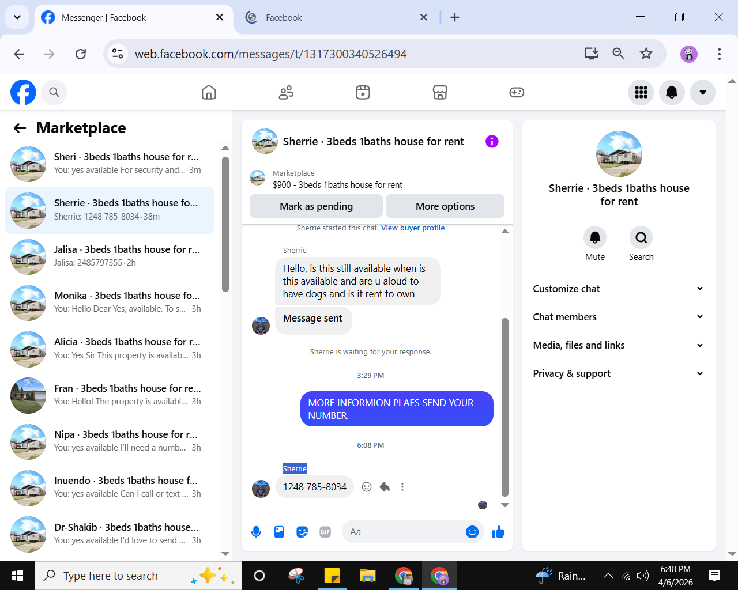Switch to the Facebook browser tab
Screen dimensions: 738x590
(x=334, y=17)
